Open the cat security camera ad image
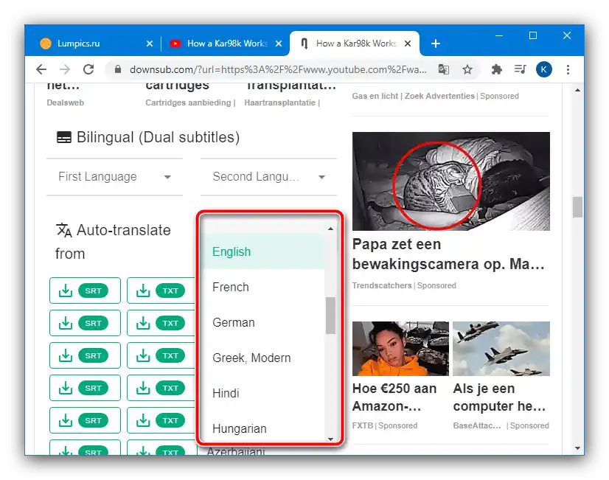This screenshot has width=609, height=480. [451, 181]
